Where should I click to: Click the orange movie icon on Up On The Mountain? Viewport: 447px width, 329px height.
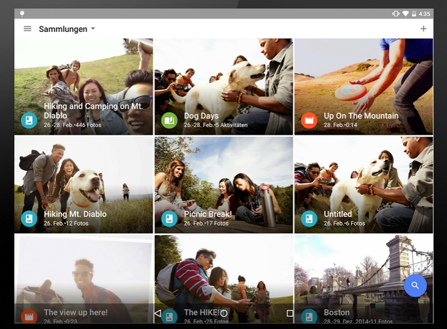pyautogui.click(x=309, y=120)
